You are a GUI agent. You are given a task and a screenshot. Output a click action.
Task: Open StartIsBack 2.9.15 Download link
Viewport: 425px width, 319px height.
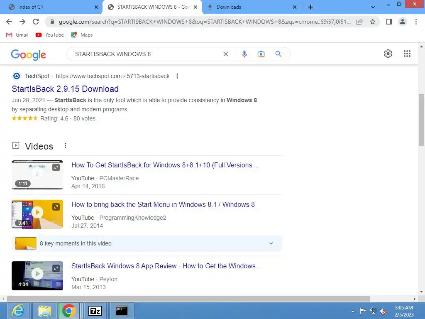pos(65,89)
